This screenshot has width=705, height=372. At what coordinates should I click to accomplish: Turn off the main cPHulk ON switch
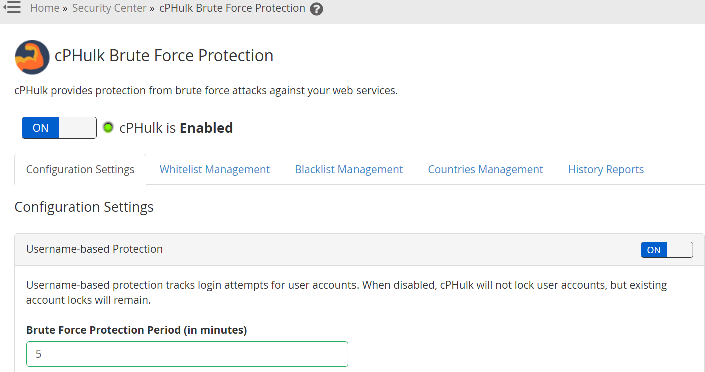tap(59, 128)
